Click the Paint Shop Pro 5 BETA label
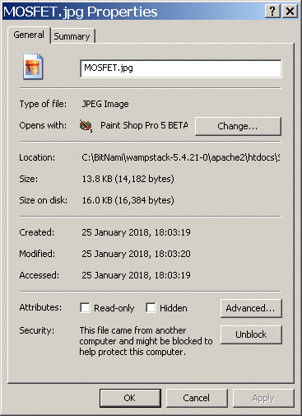This screenshot has height=416, width=302. click(144, 125)
